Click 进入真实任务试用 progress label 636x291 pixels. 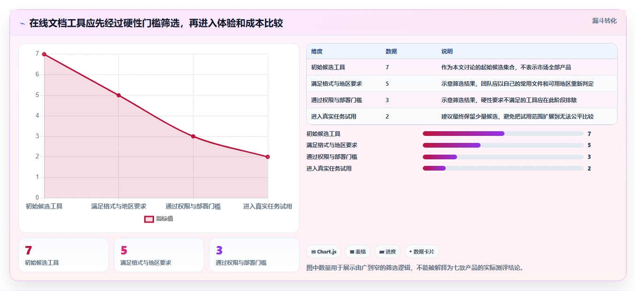[x=329, y=169]
